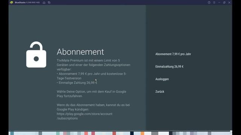Click the BlueStacks logo icon
This screenshot has width=241, height=135.
(12, 3)
